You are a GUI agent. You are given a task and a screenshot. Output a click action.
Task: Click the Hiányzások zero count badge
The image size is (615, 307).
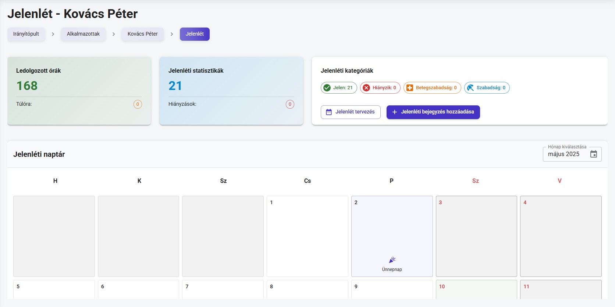click(x=290, y=104)
